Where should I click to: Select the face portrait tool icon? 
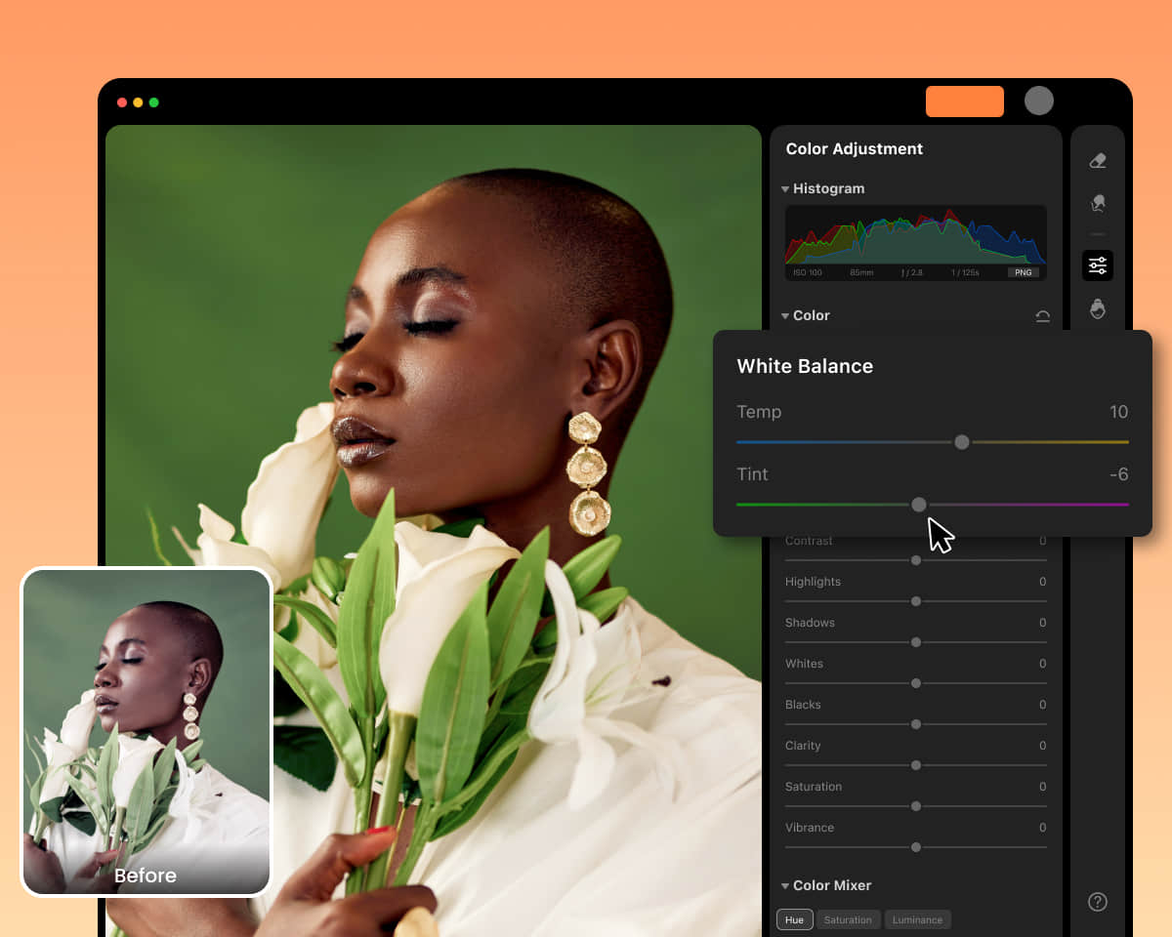1098,309
